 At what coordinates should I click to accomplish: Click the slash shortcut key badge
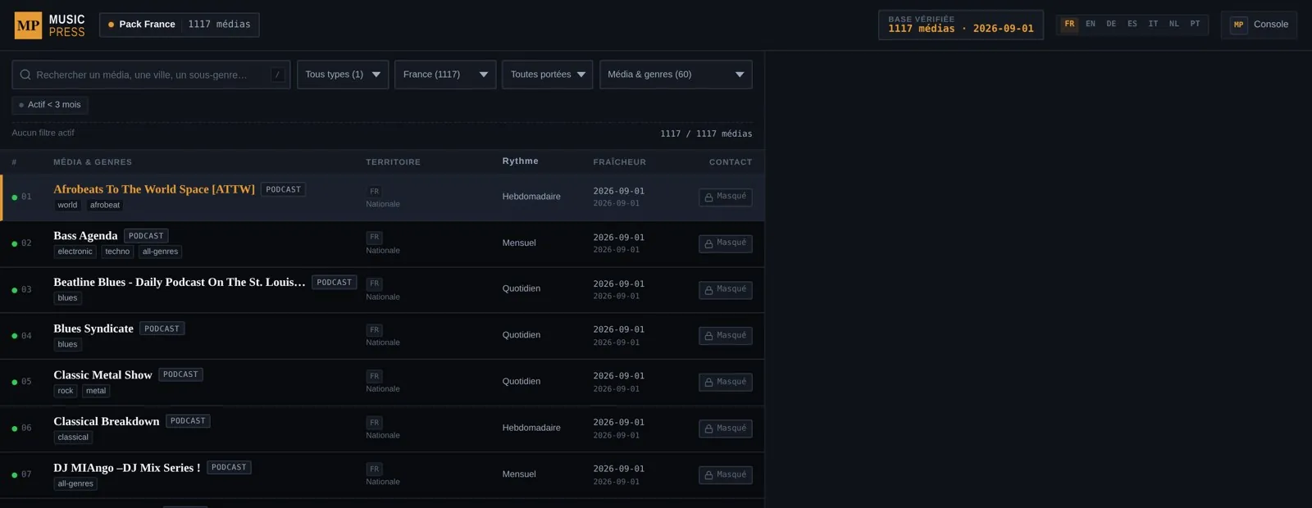(278, 75)
